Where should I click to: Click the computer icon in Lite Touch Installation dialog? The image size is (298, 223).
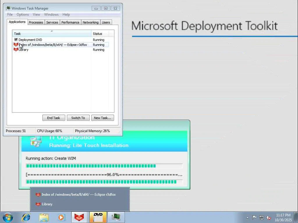(x=36, y=141)
